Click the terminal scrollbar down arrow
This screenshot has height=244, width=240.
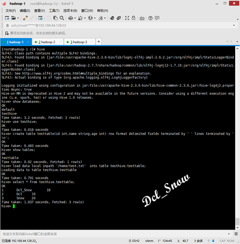point(238,228)
